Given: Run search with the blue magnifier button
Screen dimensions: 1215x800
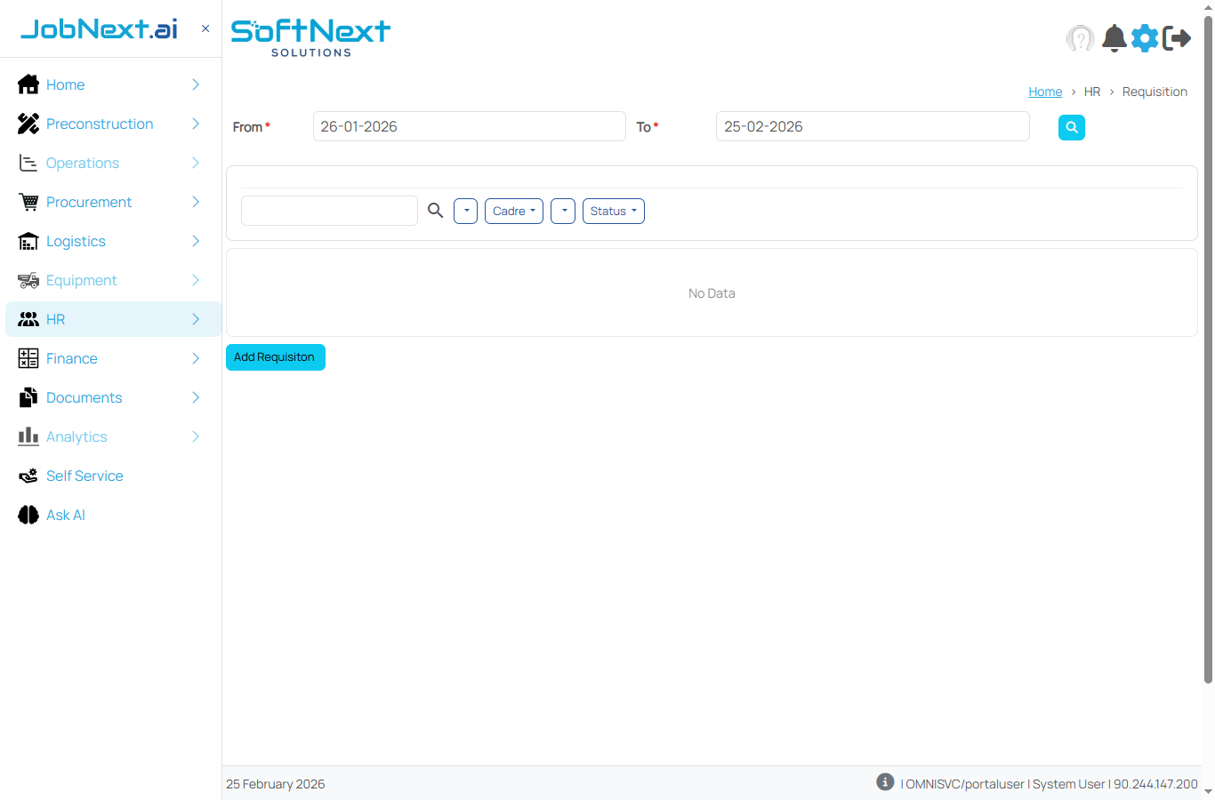Looking at the screenshot, I should coord(1071,127).
